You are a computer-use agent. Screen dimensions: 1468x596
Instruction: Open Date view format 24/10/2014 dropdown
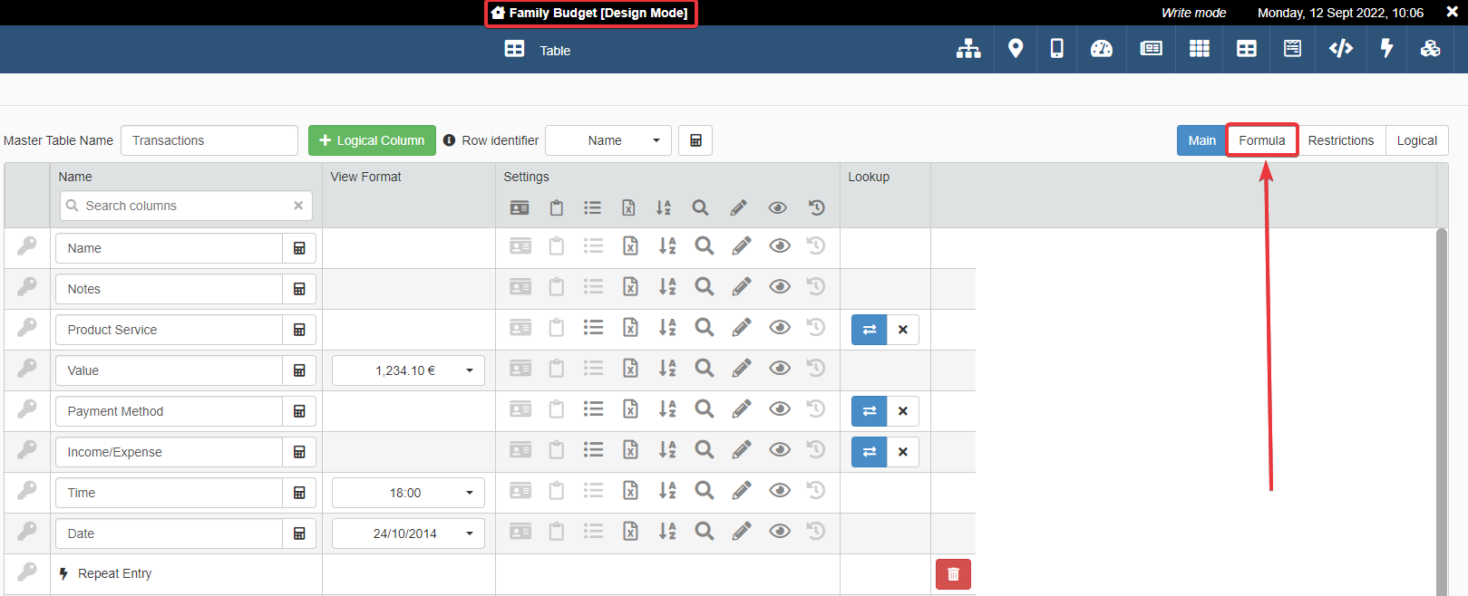(x=408, y=534)
